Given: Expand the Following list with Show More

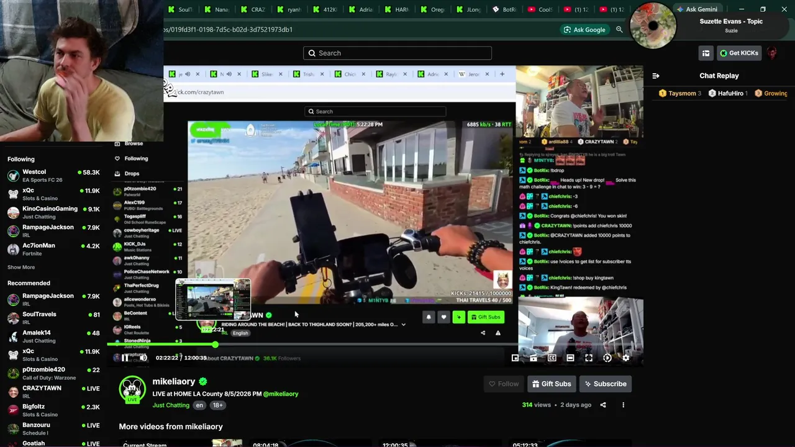Looking at the screenshot, I should pos(21,268).
